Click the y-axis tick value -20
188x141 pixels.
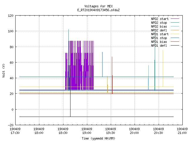coord(11,125)
